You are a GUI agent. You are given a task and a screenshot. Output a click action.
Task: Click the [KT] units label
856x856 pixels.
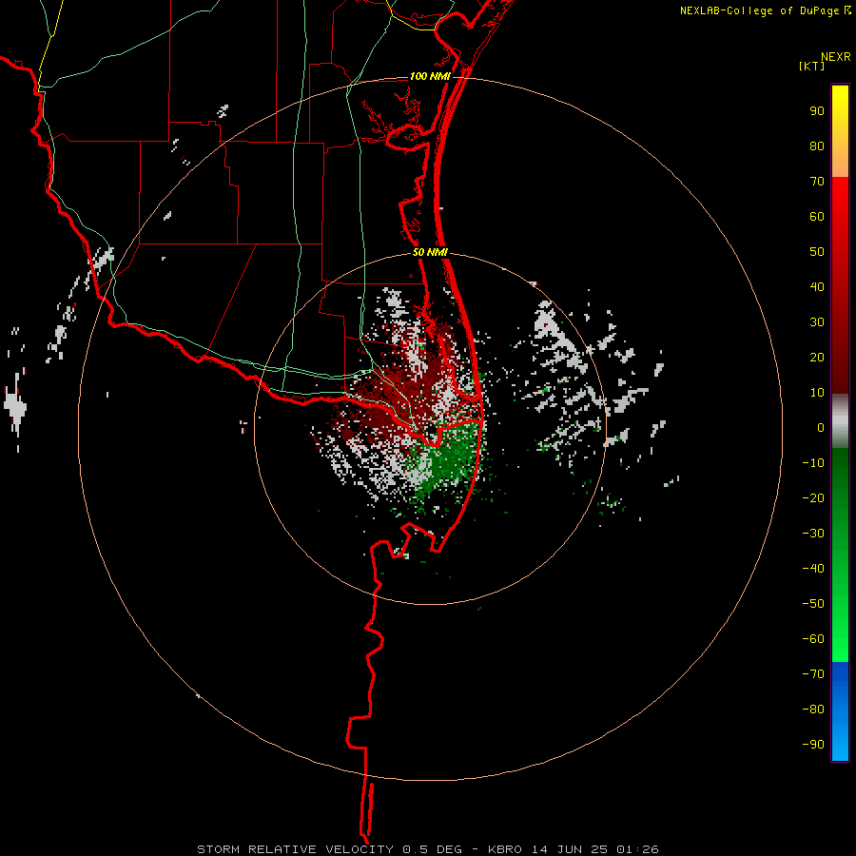(x=812, y=66)
